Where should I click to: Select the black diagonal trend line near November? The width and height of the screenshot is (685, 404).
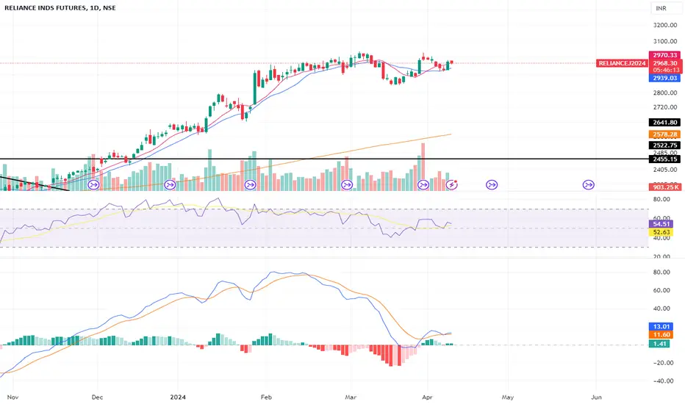[x=35, y=184]
